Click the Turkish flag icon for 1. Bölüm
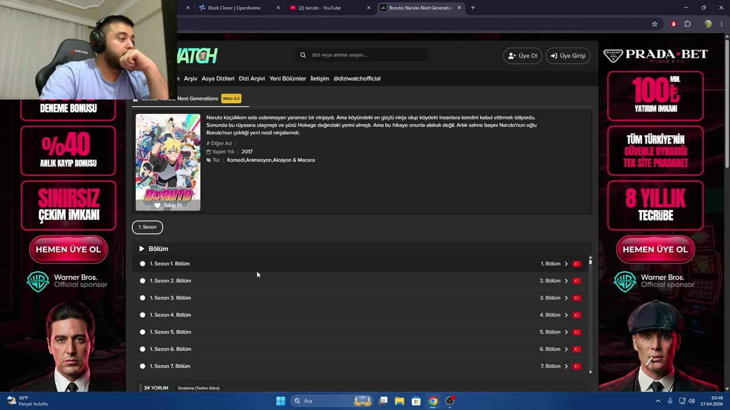730x410 pixels. point(577,264)
